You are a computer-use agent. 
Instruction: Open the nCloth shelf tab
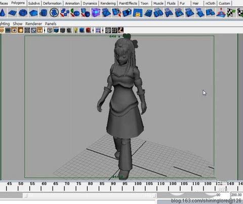[210, 3]
